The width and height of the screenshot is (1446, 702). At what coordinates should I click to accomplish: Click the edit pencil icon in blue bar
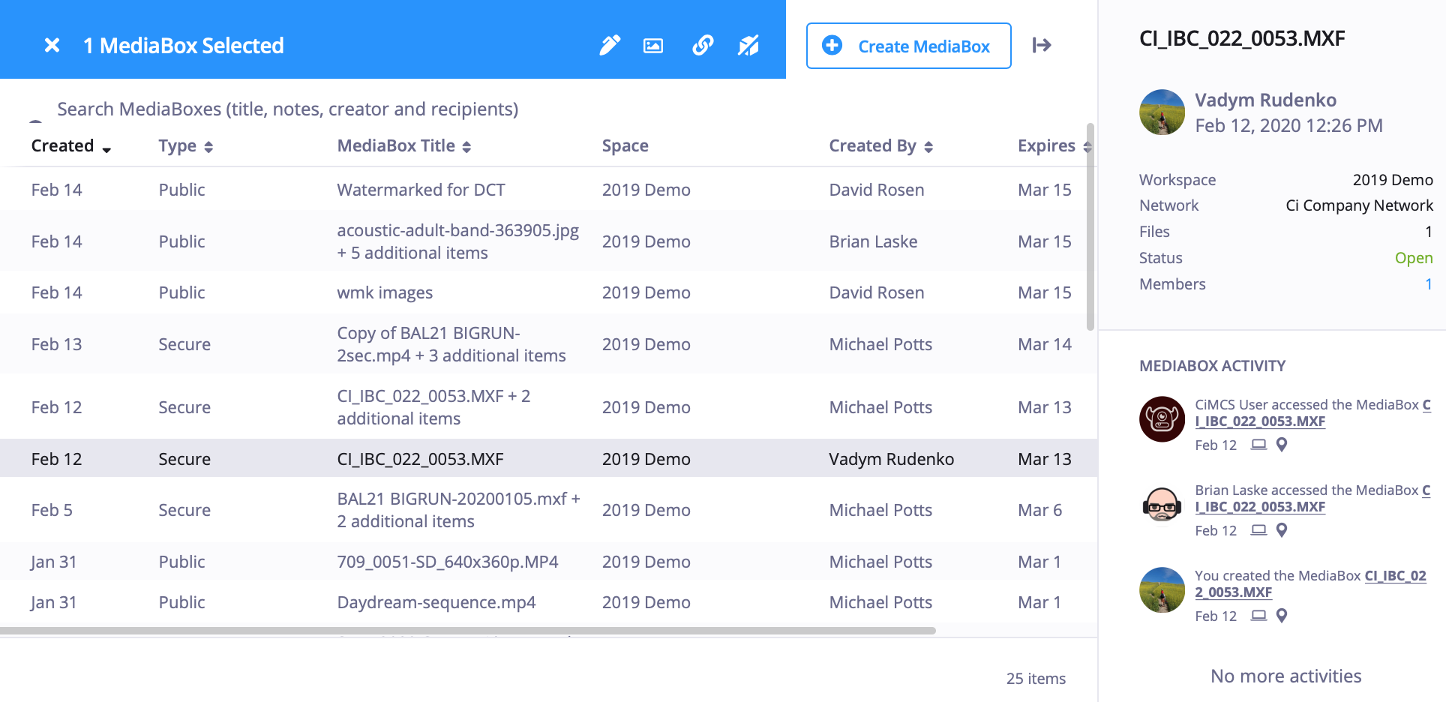coord(610,46)
